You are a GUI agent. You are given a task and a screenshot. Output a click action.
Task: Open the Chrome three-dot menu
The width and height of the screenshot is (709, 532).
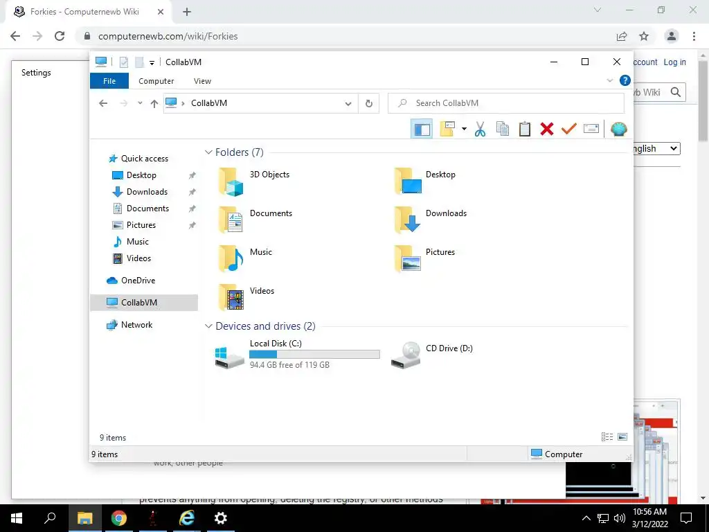[694, 36]
